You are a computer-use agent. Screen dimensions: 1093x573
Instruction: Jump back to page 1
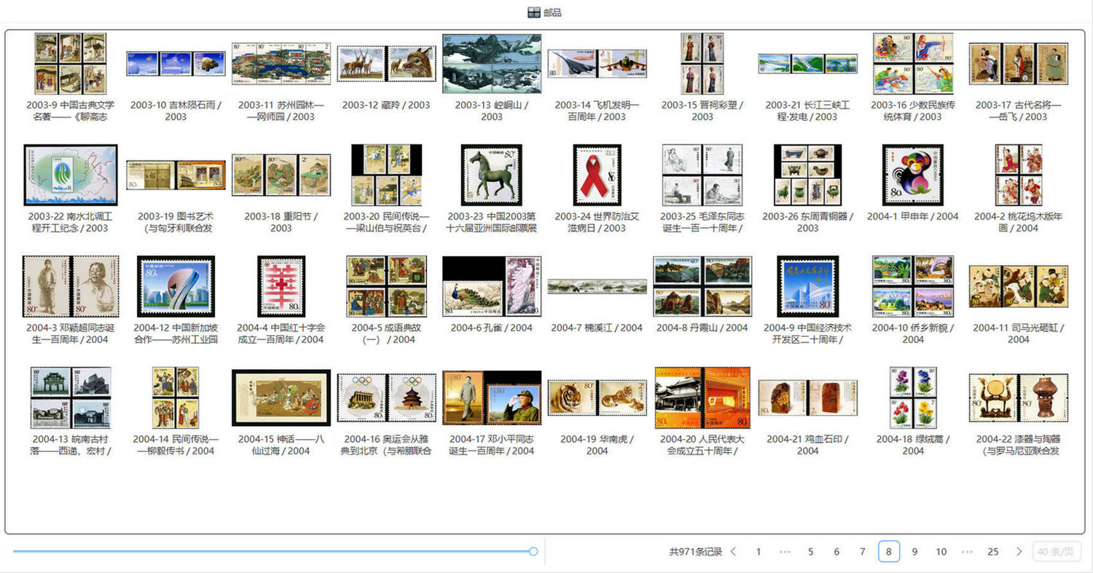(x=758, y=551)
